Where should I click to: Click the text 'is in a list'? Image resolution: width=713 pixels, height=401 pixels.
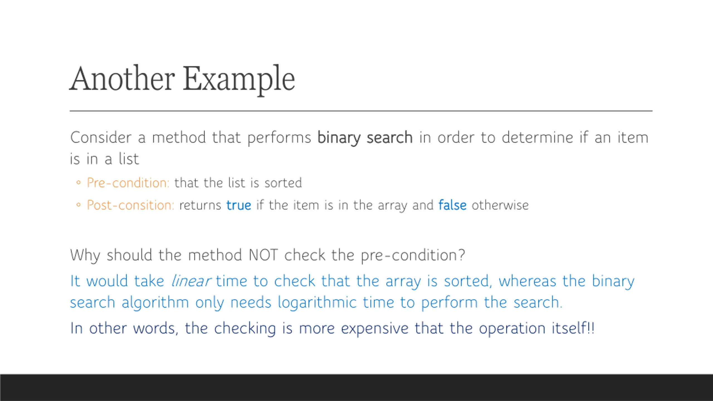(x=104, y=159)
